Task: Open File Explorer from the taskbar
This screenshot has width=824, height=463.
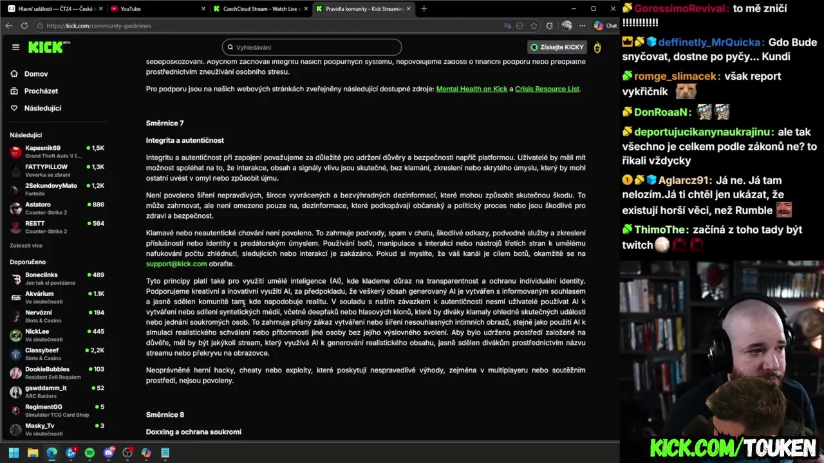Action: [x=33, y=453]
